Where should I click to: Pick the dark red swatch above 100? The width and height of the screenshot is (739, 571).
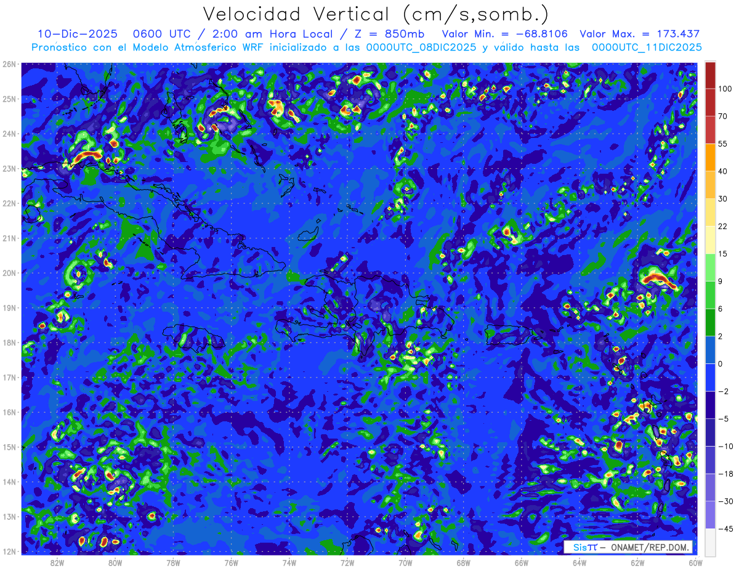pyautogui.click(x=711, y=75)
